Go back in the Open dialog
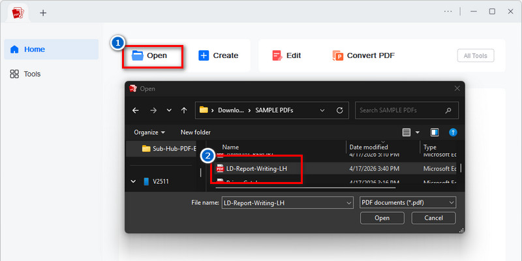This screenshot has width=522, height=261. pyautogui.click(x=136, y=110)
